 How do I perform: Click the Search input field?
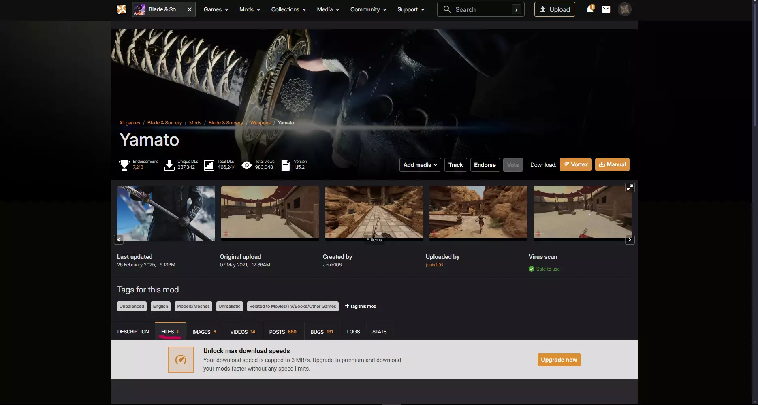(481, 9)
